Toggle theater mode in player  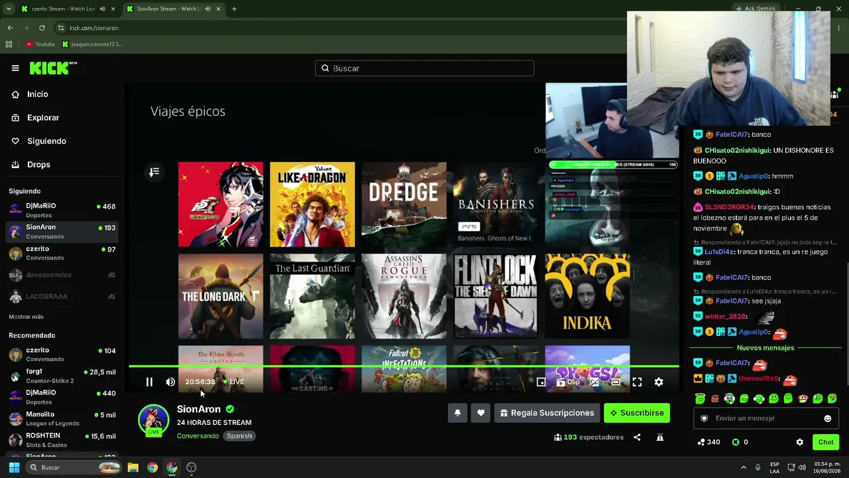tap(616, 382)
